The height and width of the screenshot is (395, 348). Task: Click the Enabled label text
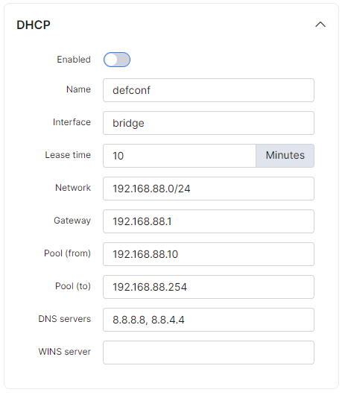click(x=74, y=60)
